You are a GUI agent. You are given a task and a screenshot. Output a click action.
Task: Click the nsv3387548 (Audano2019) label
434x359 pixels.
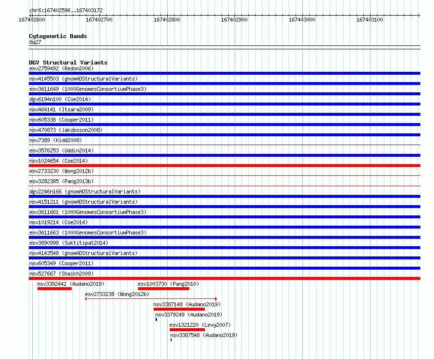coord(204,335)
